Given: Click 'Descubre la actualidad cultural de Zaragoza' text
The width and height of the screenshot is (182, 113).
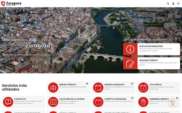Looking at the screenshot, I should (x=27, y=55).
